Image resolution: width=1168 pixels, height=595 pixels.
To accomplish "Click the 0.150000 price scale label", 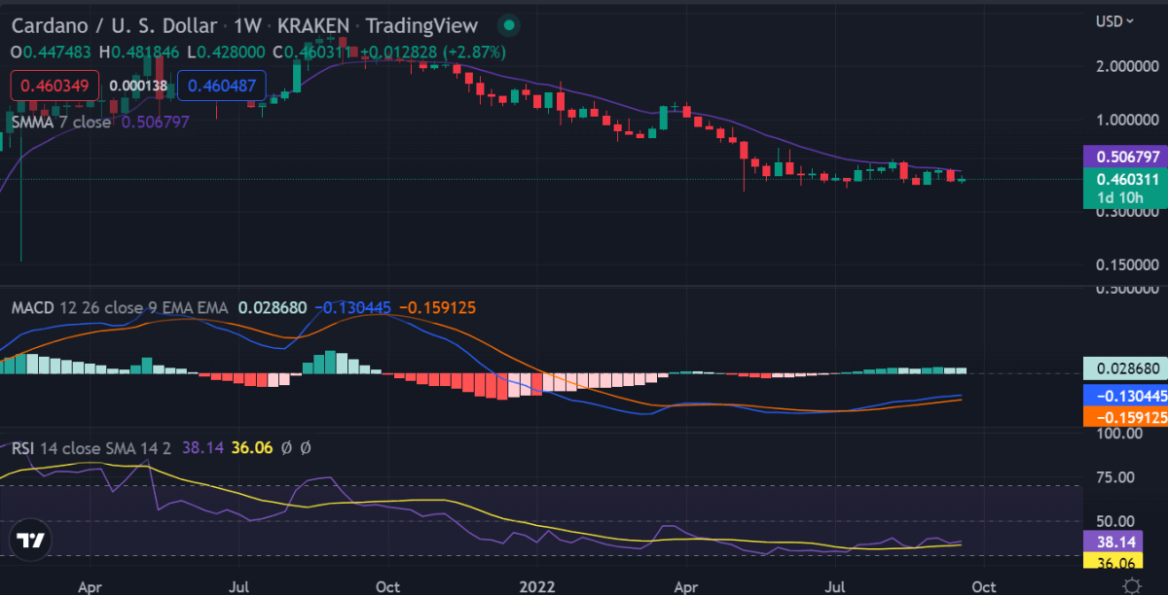I will click(x=1127, y=264).
